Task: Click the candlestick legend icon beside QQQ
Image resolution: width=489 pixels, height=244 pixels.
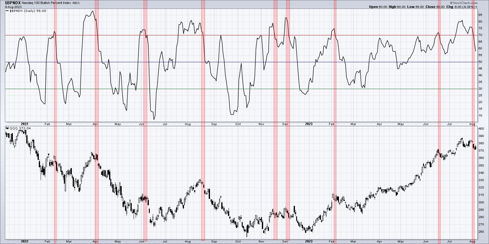Action: (7, 128)
